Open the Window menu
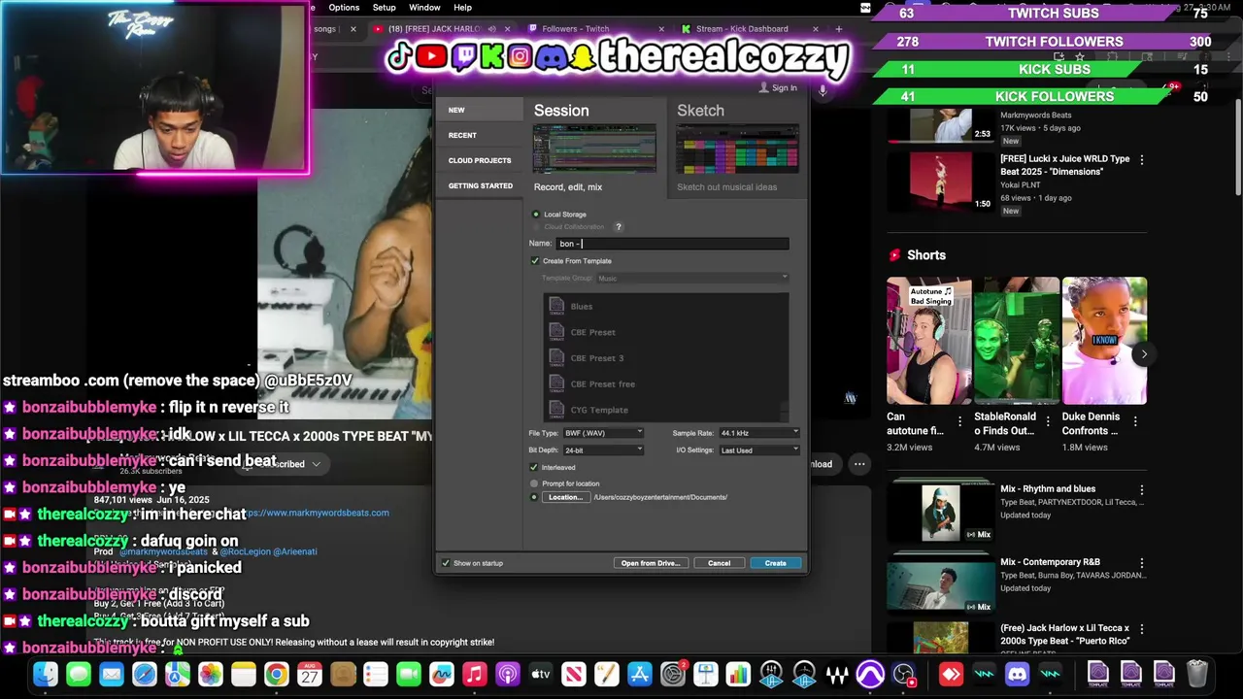This screenshot has width=1243, height=699. (x=424, y=8)
